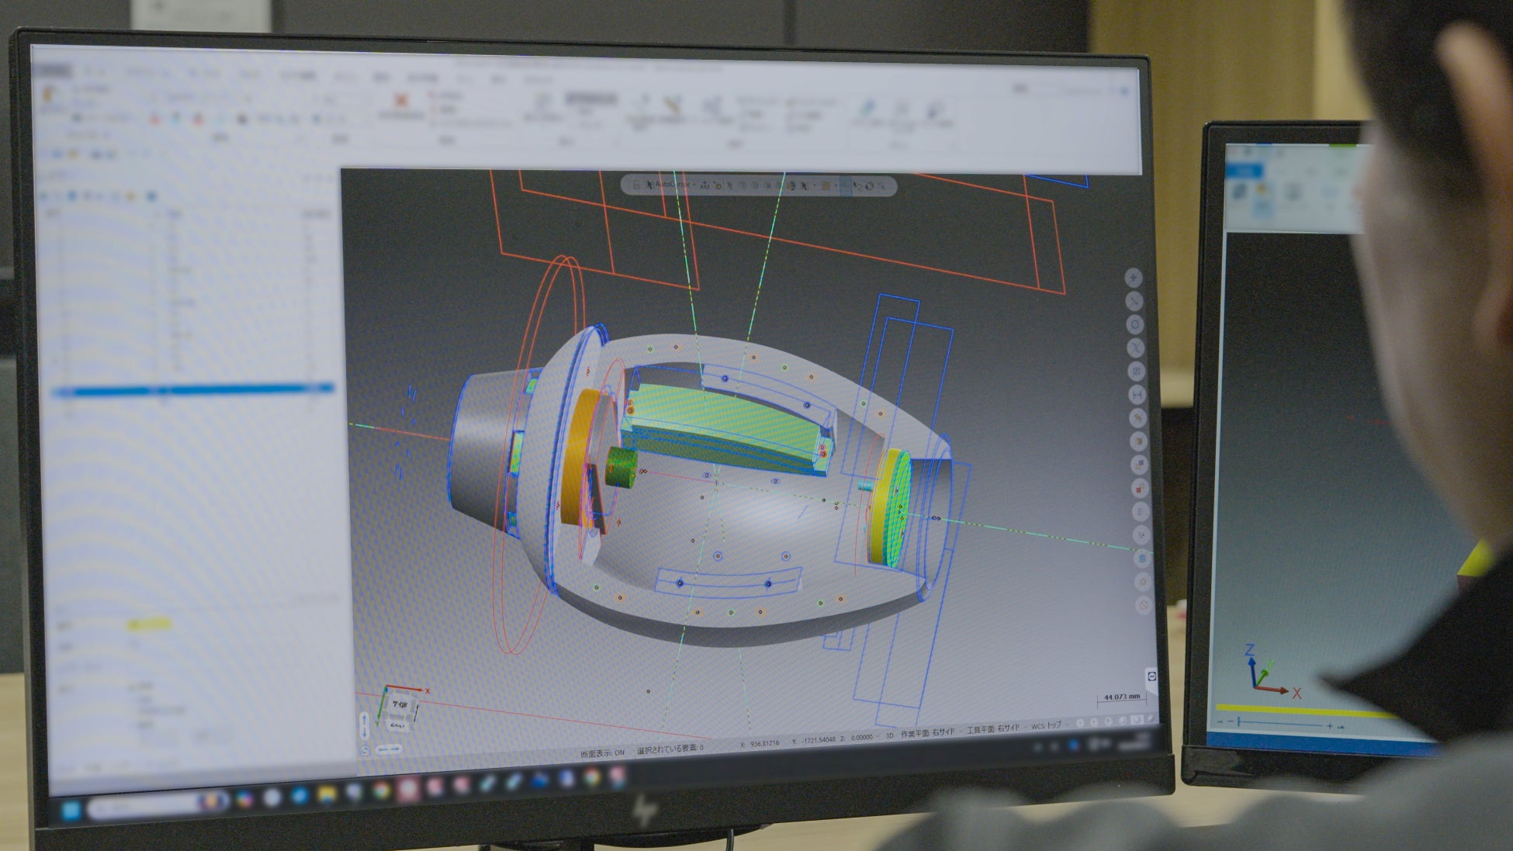Toggle the highlighted blue button in selection bar
Screen dimensions: 1513x851
tap(845, 186)
